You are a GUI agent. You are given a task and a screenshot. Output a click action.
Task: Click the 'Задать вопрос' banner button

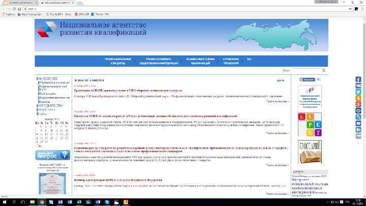coord(52,155)
